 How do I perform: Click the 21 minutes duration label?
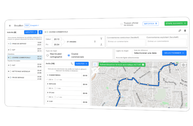[72, 42]
